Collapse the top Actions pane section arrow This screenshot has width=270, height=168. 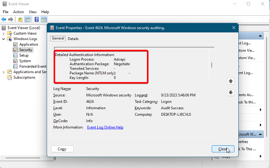pos(260,36)
